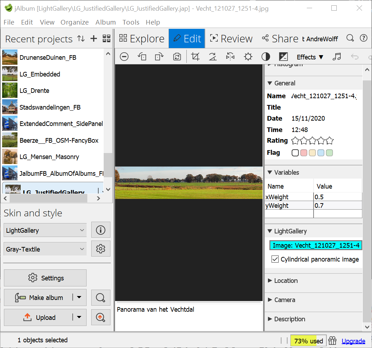Screen dimensions: 372x348
Task: Switch to the Review tab
Action: (231, 39)
